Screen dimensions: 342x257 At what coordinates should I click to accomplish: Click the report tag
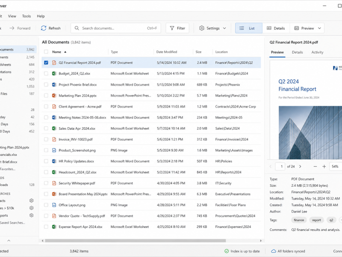pos(316,220)
